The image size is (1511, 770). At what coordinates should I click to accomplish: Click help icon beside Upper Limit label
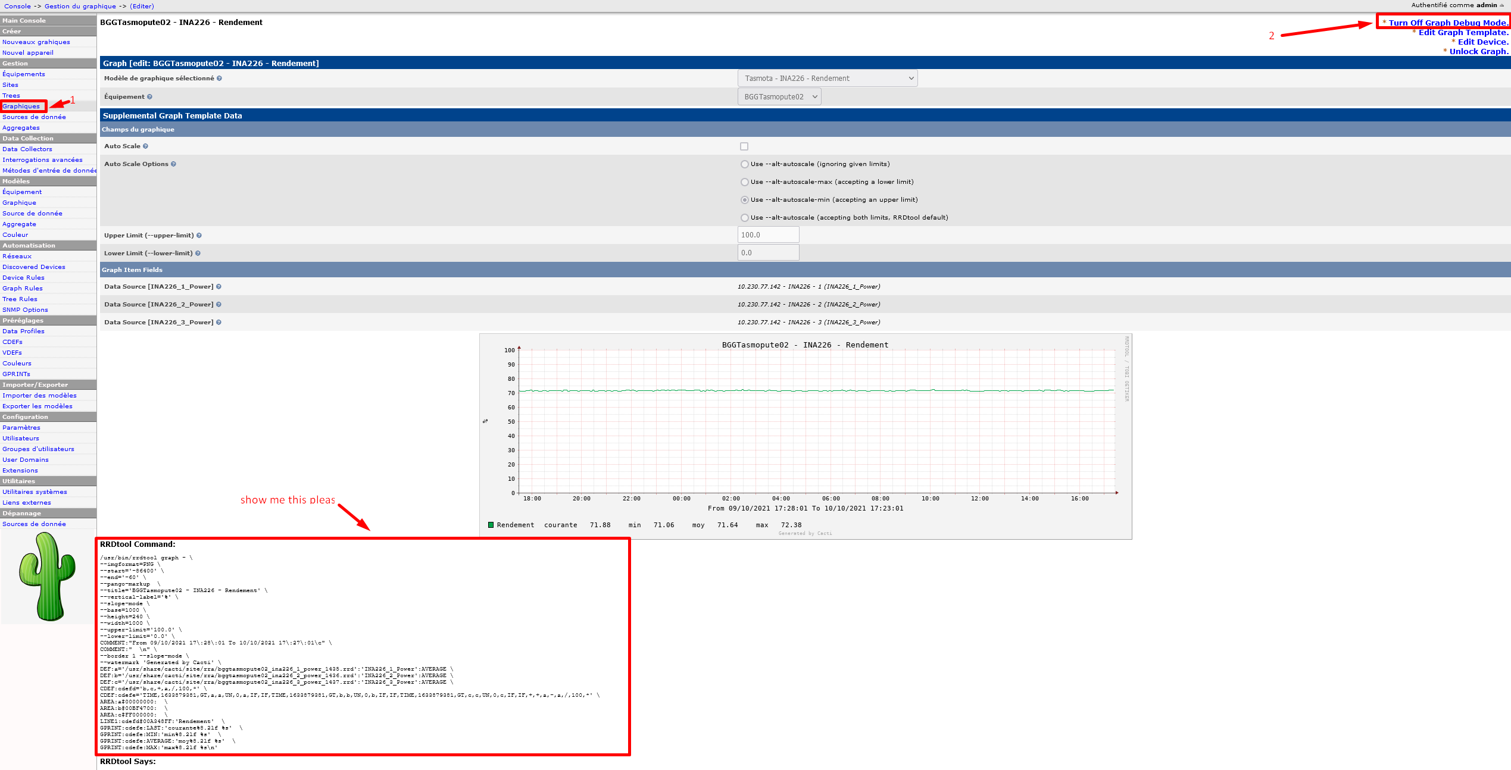tap(199, 236)
